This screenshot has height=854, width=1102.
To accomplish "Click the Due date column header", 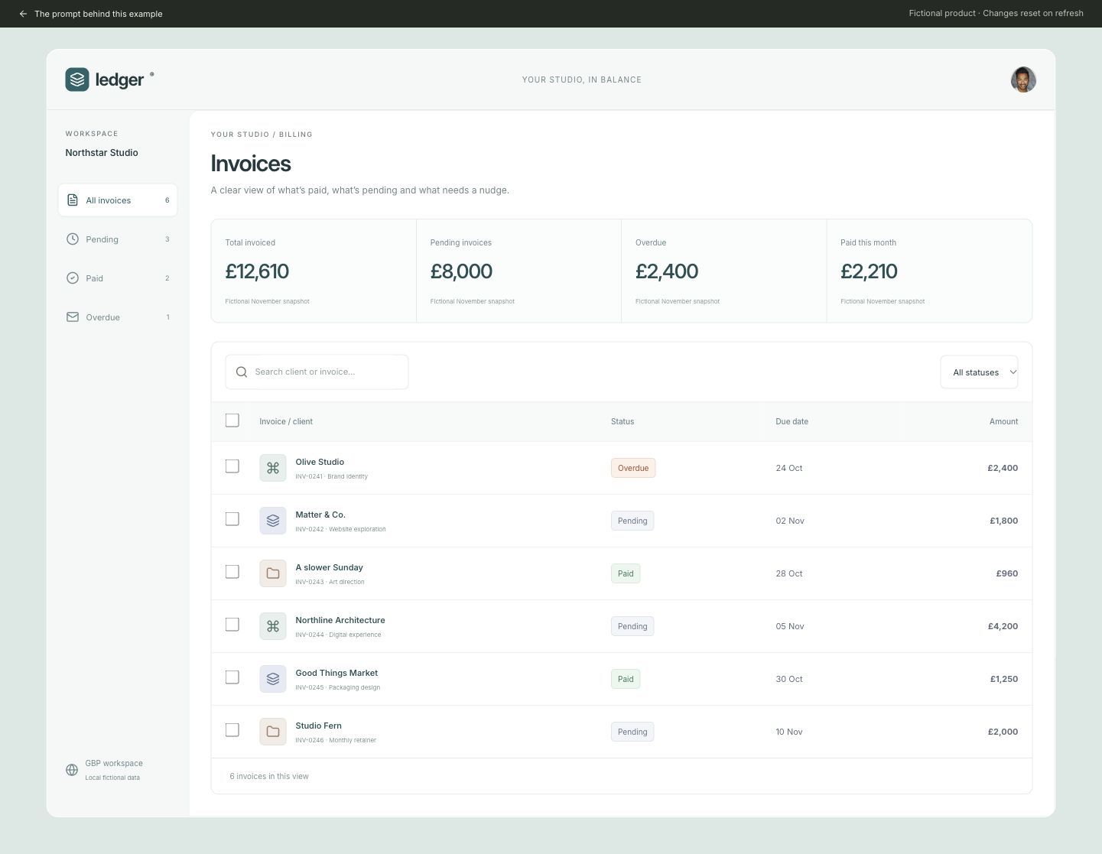I will 792,422.
